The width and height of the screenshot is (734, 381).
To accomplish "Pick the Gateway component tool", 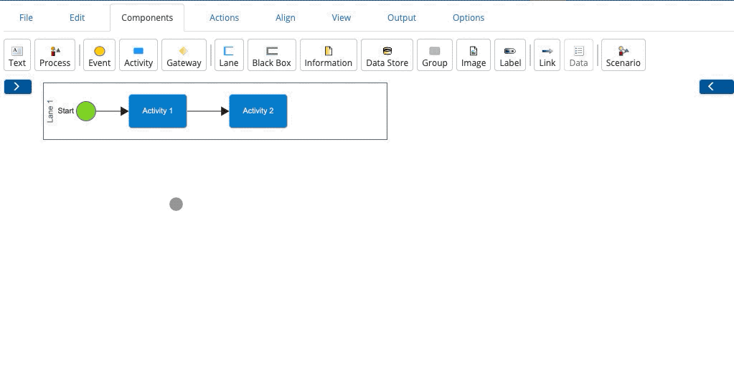I will click(184, 55).
